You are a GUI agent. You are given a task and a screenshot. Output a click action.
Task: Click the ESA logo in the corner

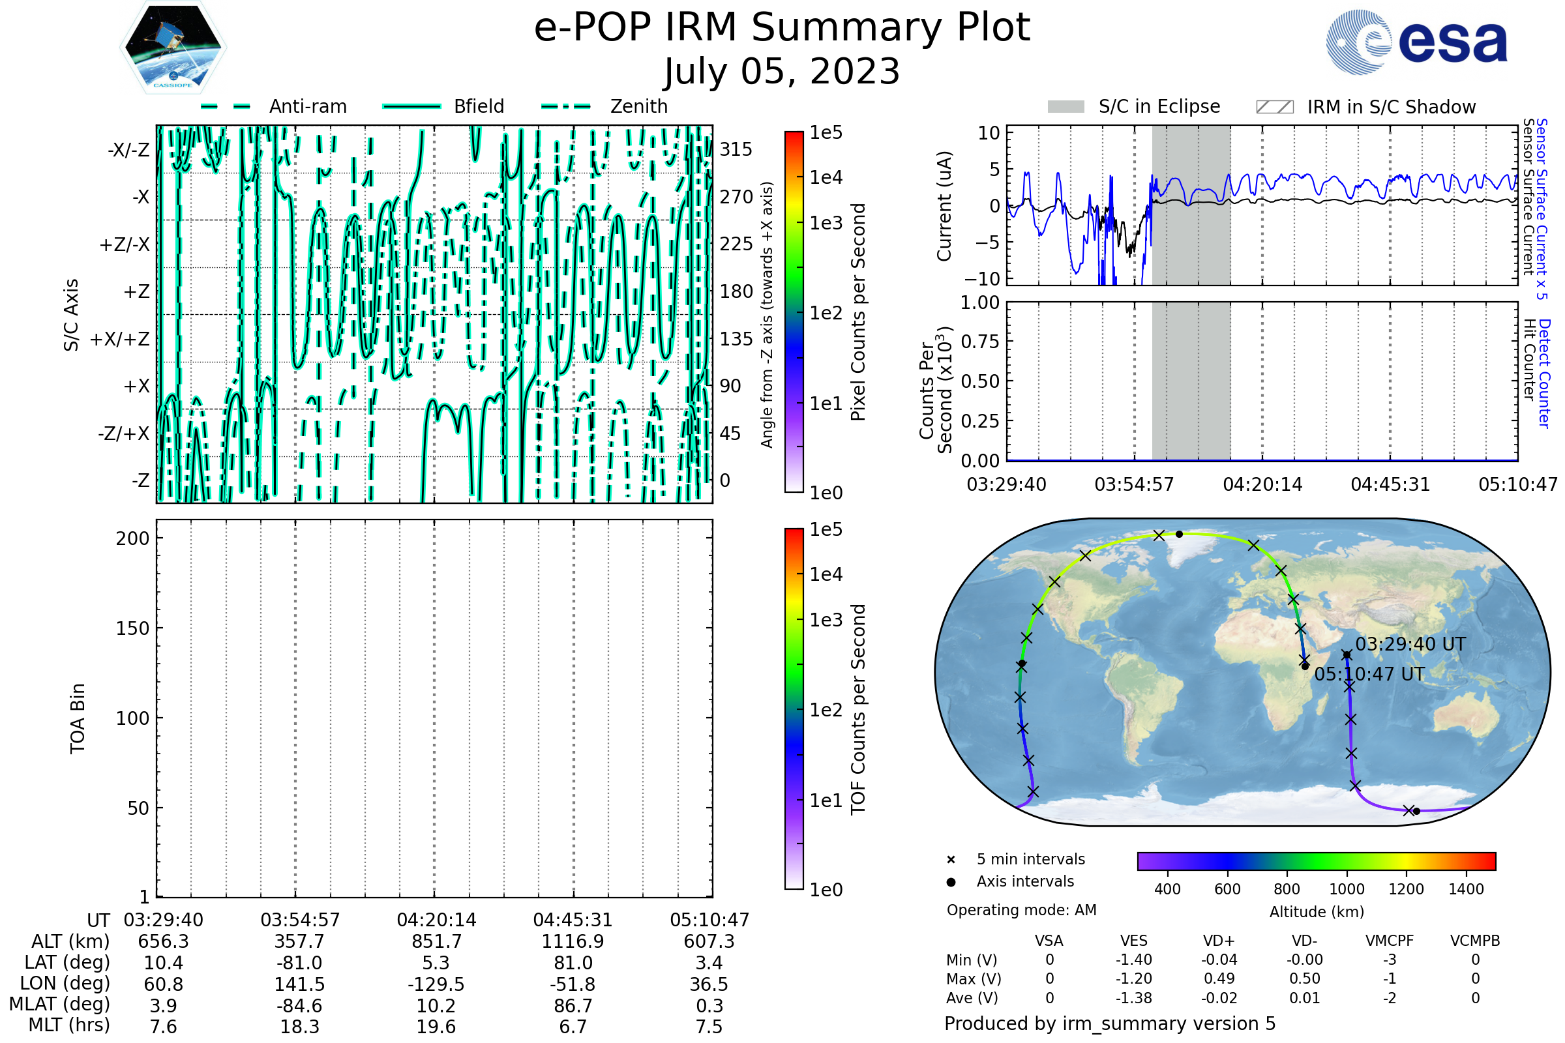pyautogui.click(x=1416, y=42)
